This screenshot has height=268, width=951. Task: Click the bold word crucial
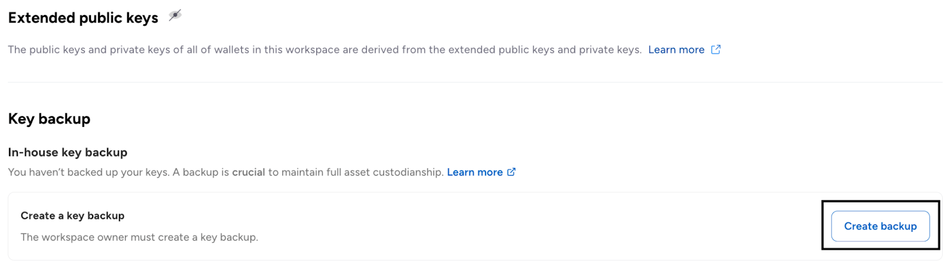point(248,173)
